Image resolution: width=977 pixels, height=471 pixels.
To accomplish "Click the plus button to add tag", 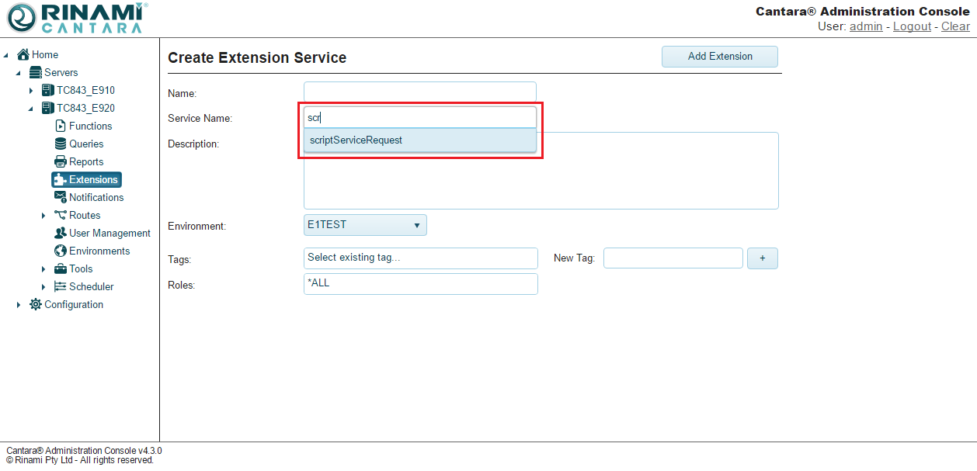I will tap(762, 258).
